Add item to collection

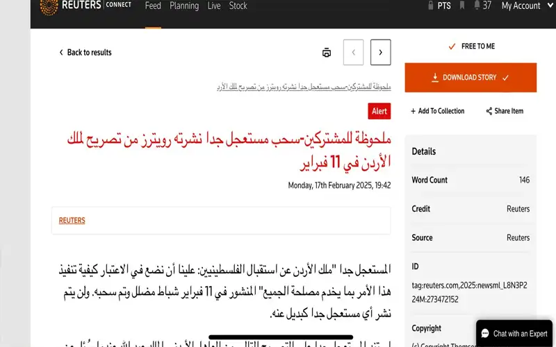(438, 111)
